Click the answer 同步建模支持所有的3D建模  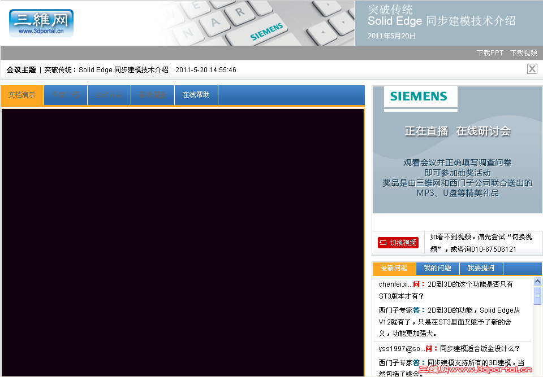pos(451,367)
